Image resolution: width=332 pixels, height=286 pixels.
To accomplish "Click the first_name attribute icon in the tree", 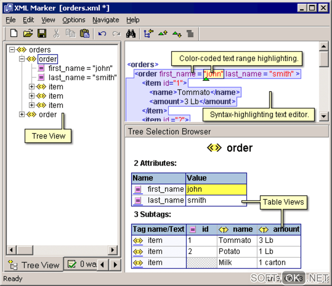I will click(x=41, y=68).
